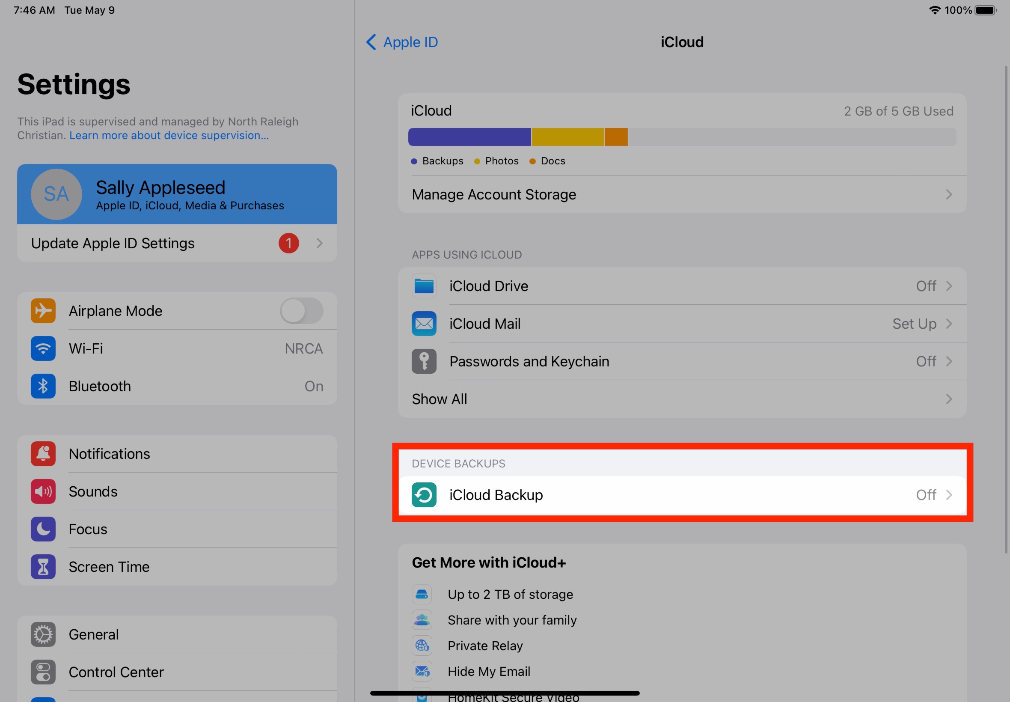Tap '2 GB of 5 GB Used' text
The width and height of the screenshot is (1010, 702).
pyautogui.click(x=899, y=111)
